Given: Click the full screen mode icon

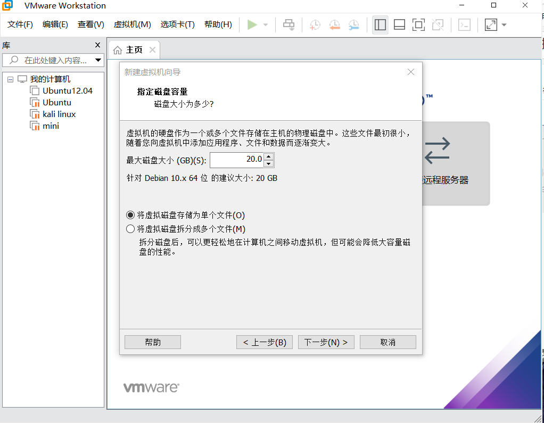Looking at the screenshot, I should click(419, 25).
